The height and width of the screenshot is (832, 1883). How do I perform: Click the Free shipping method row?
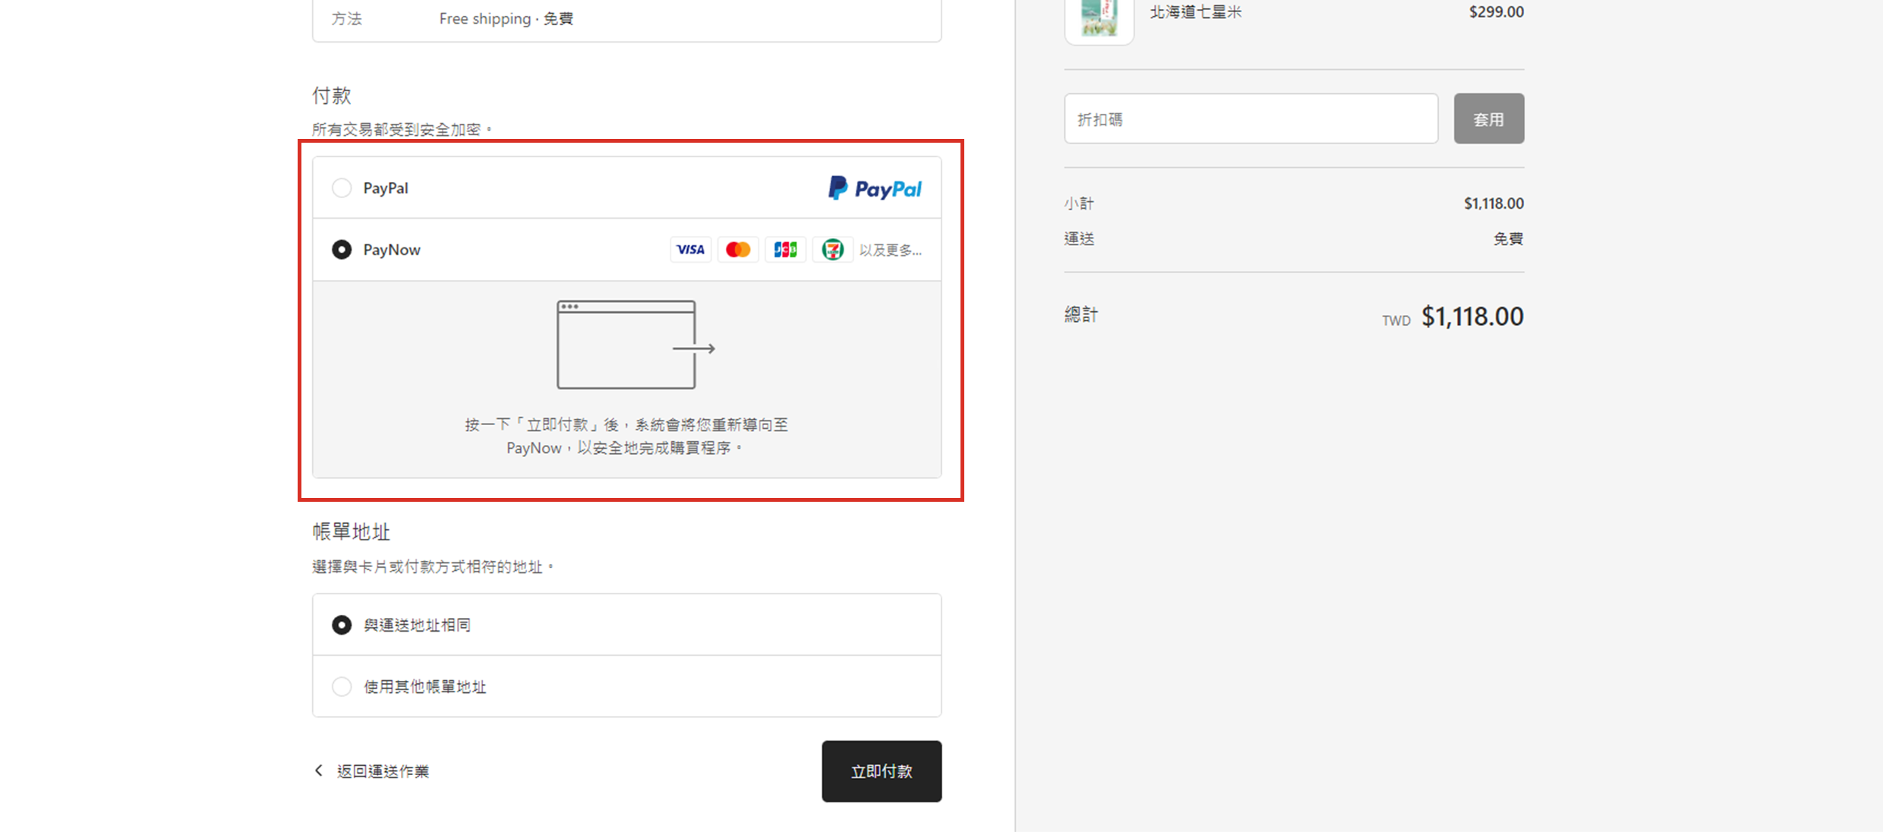point(506,18)
